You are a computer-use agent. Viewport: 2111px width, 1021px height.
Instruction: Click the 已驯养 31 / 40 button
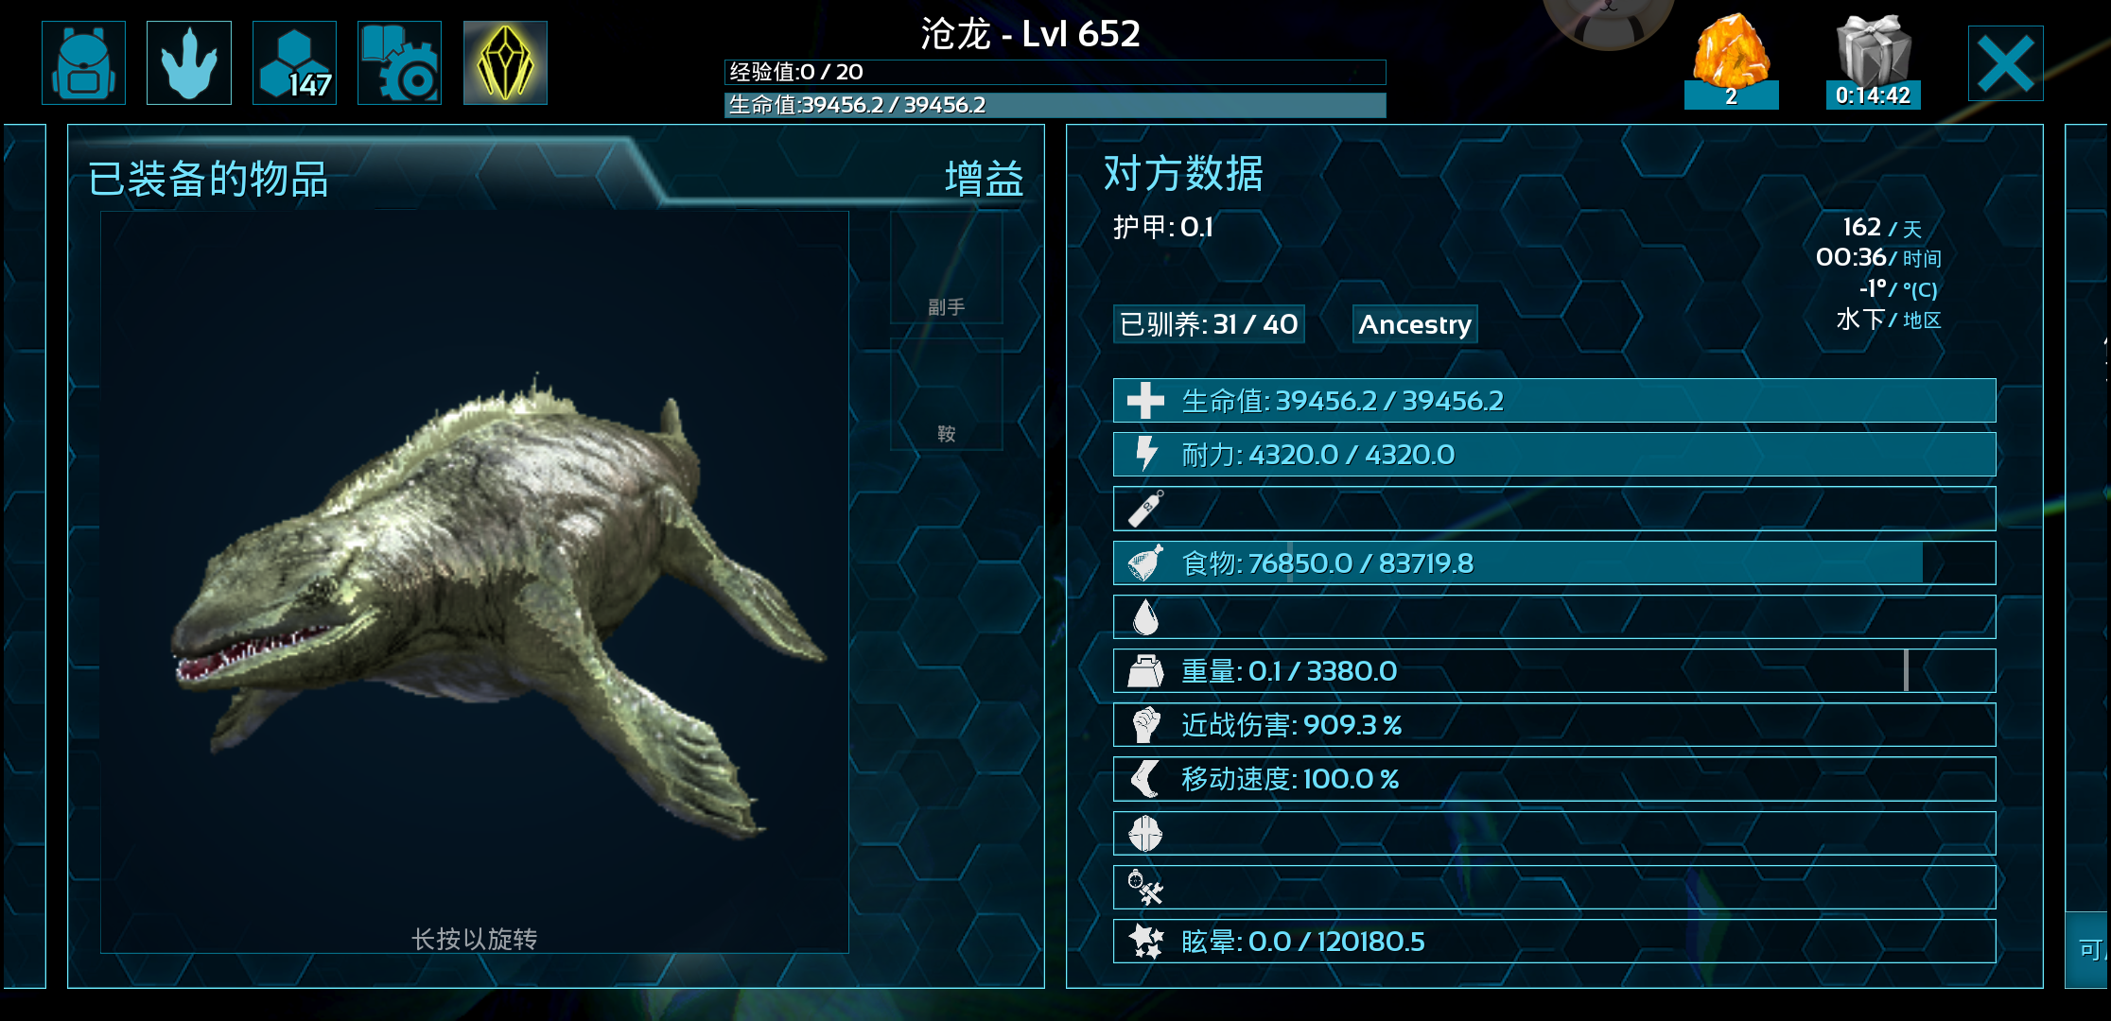pos(1209,324)
